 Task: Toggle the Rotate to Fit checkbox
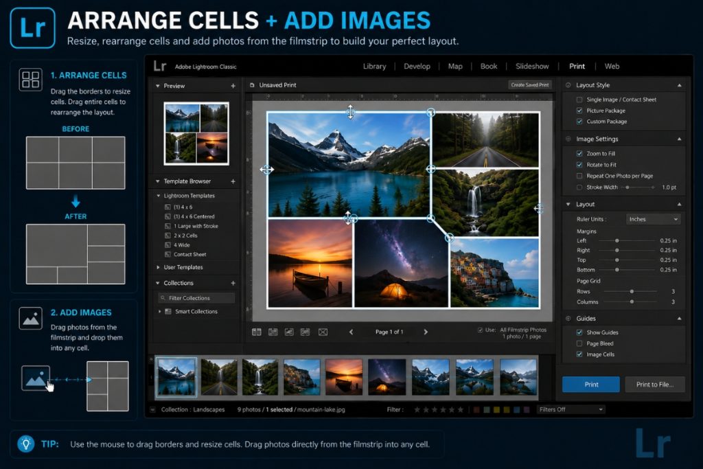579,165
